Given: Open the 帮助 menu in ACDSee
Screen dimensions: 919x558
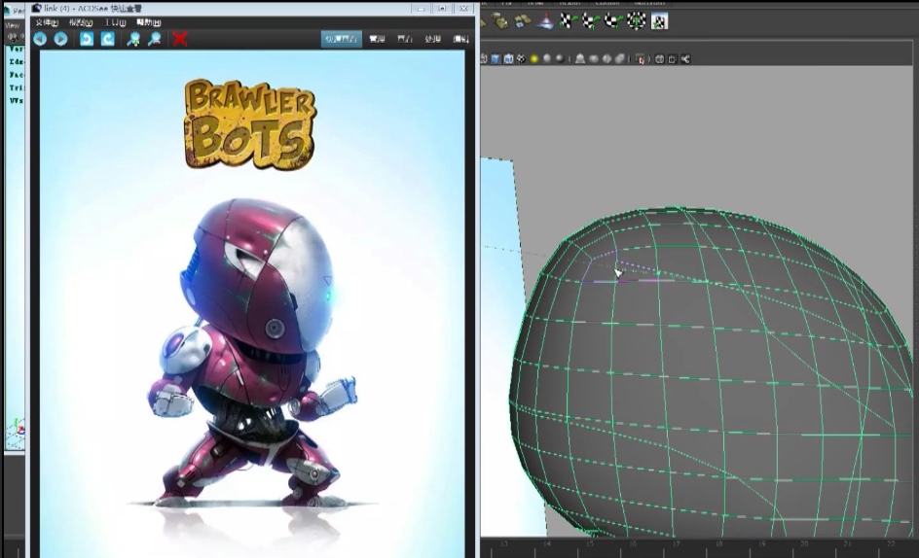Looking at the screenshot, I should pos(149,22).
